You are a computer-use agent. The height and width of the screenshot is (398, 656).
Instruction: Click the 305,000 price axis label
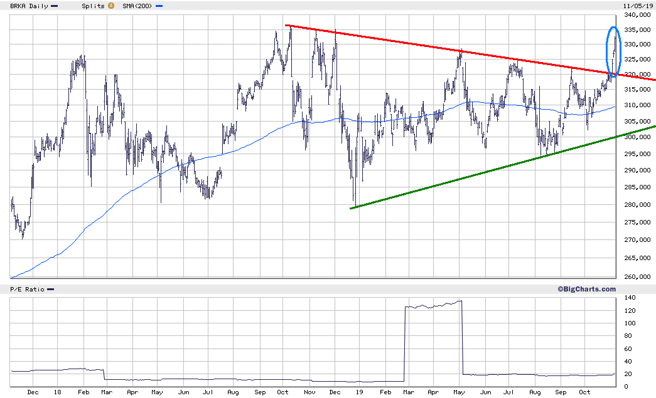638,122
